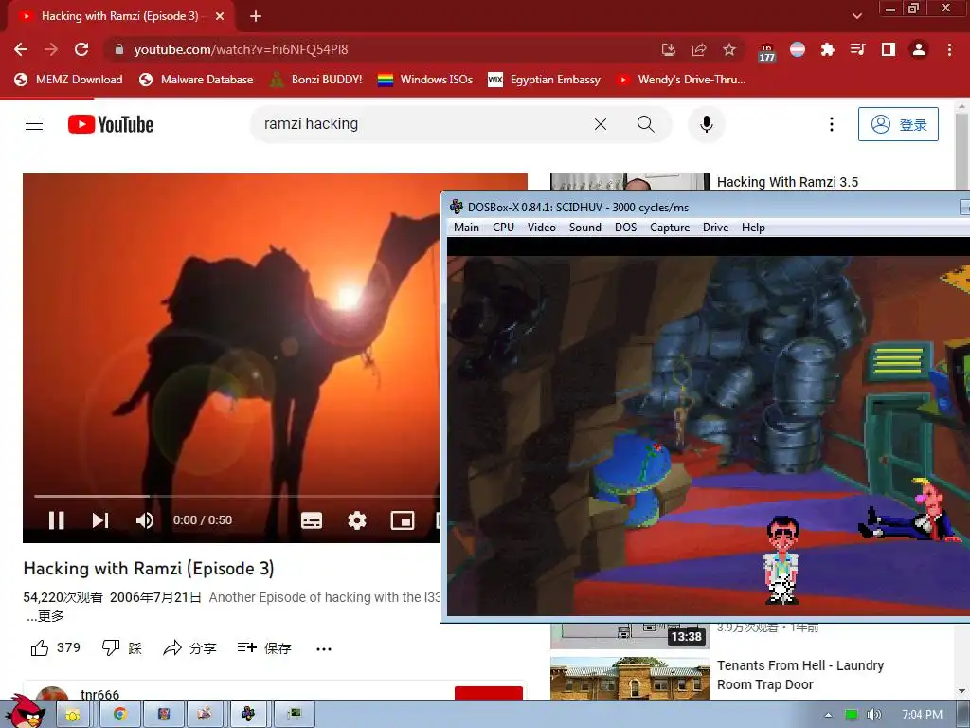Viewport: 970px width, 728px height.
Task: Seek along the video progress bar
Action: coord(236,496)
